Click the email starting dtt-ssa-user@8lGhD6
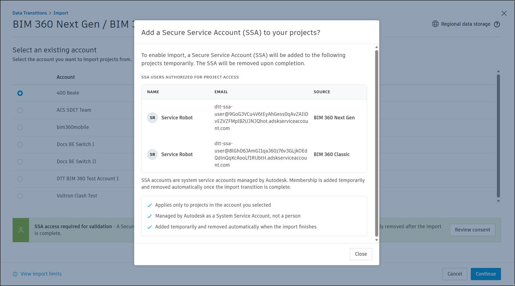 pyautogui.click(x=261, y=154)
